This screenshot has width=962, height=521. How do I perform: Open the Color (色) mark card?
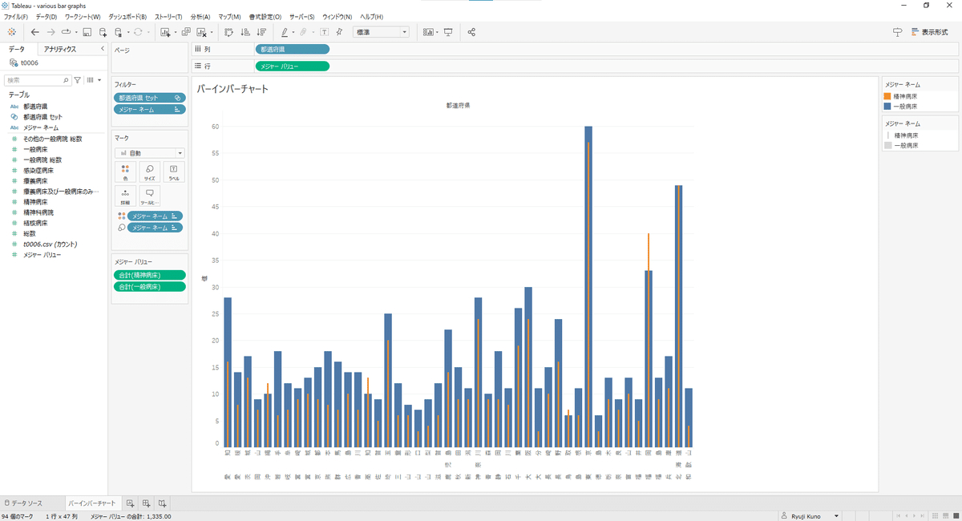[125, 172]
